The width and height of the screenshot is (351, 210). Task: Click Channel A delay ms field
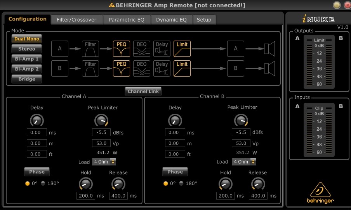point(37,132)
